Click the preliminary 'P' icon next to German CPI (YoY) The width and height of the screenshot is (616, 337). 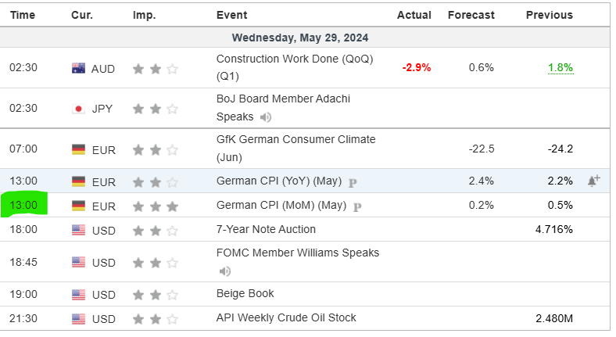pos(353,181)
